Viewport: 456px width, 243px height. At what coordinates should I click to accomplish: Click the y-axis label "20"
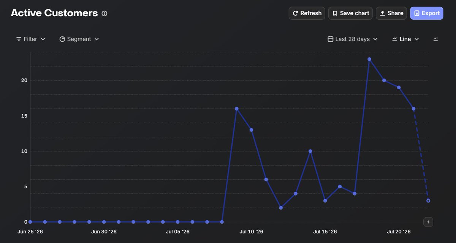[24, 80]
